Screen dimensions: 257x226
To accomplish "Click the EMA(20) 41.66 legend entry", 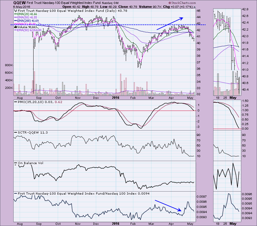I will [27, 14].
